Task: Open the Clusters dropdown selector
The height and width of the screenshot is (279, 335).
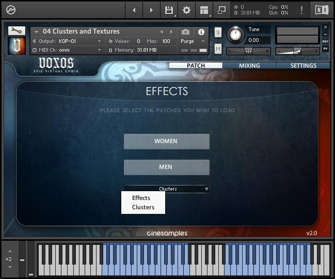Action: 167,189
